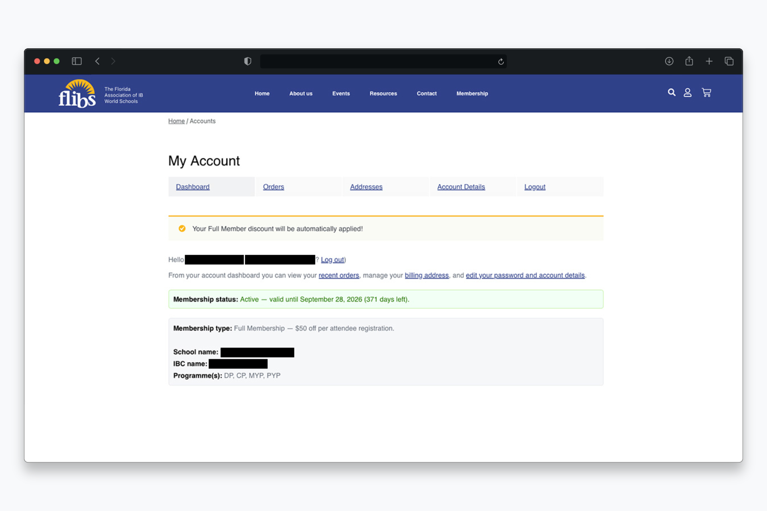Open the Resources navigation menu
Viewport: 767px width, 511px height.
click(x=383, y=93)
